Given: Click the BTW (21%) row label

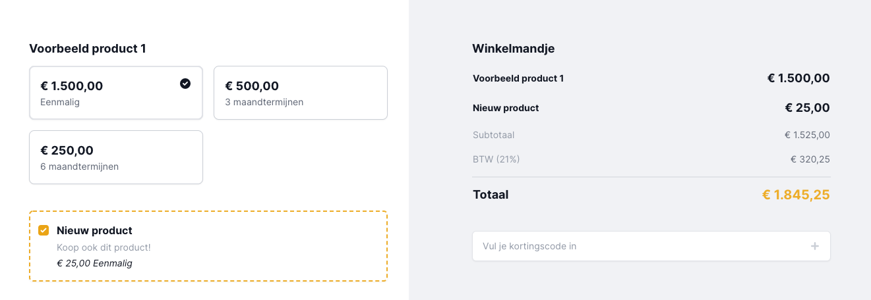Looking at the screenshot, I should (496, 159).
